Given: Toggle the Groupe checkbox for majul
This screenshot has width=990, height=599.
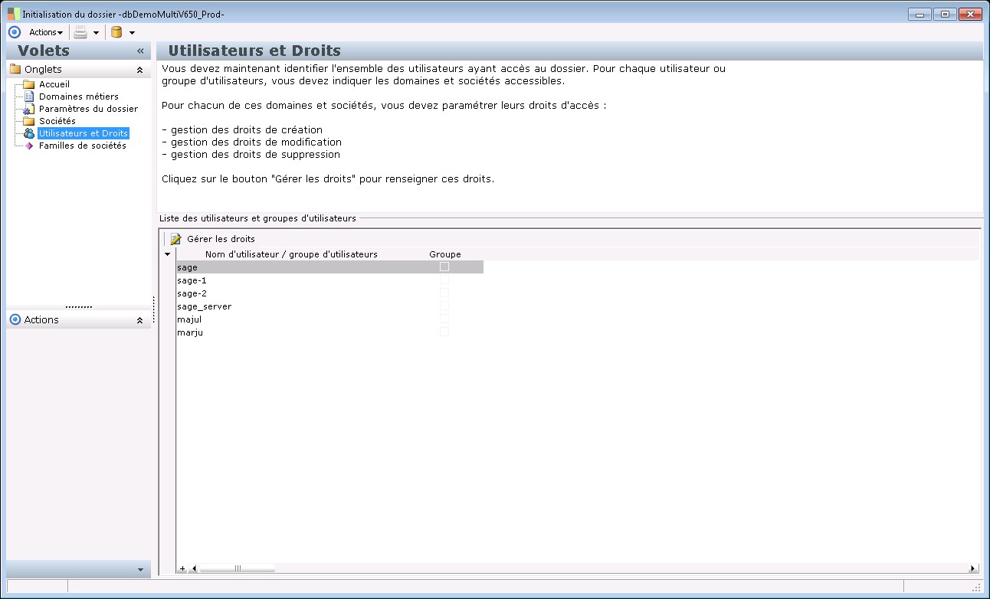Looking at the screenshot, I should 444,319.
